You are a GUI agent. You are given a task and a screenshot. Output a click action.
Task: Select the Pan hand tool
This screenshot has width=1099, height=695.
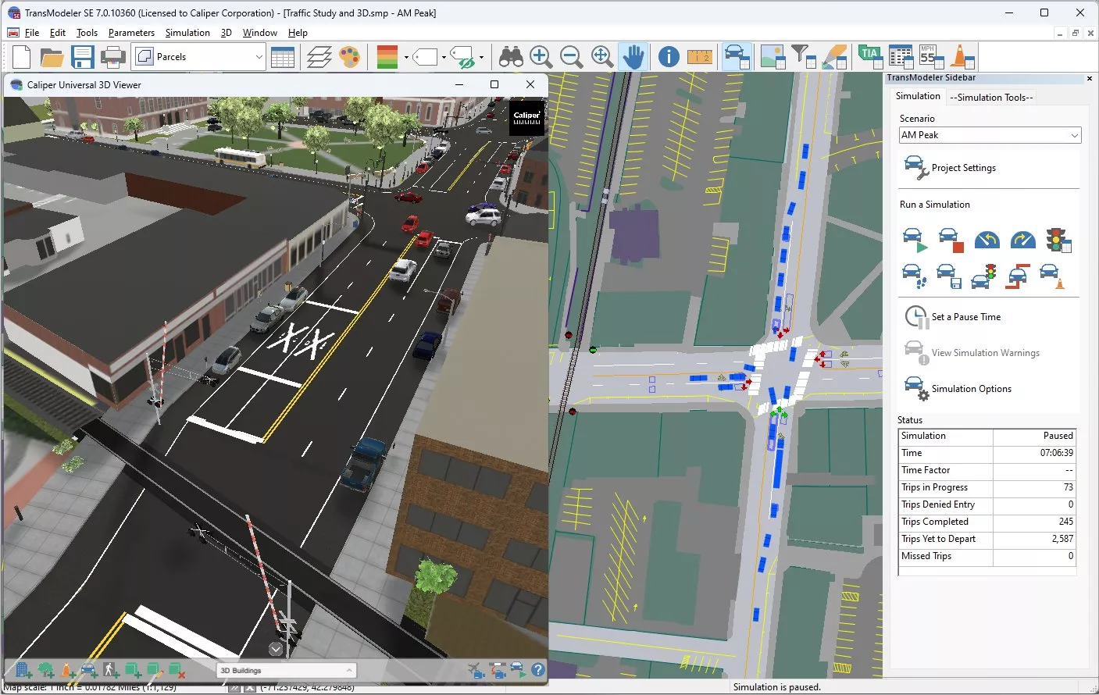(633, 57)
